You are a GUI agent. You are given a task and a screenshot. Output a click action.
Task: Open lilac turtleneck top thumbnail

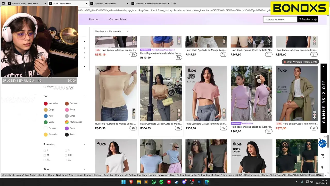251,93
